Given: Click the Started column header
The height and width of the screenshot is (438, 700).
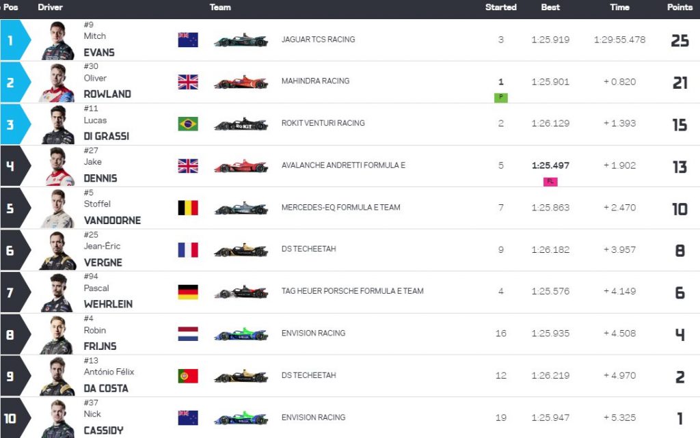Looking at the screenshot, I should [x=501, y=7].
